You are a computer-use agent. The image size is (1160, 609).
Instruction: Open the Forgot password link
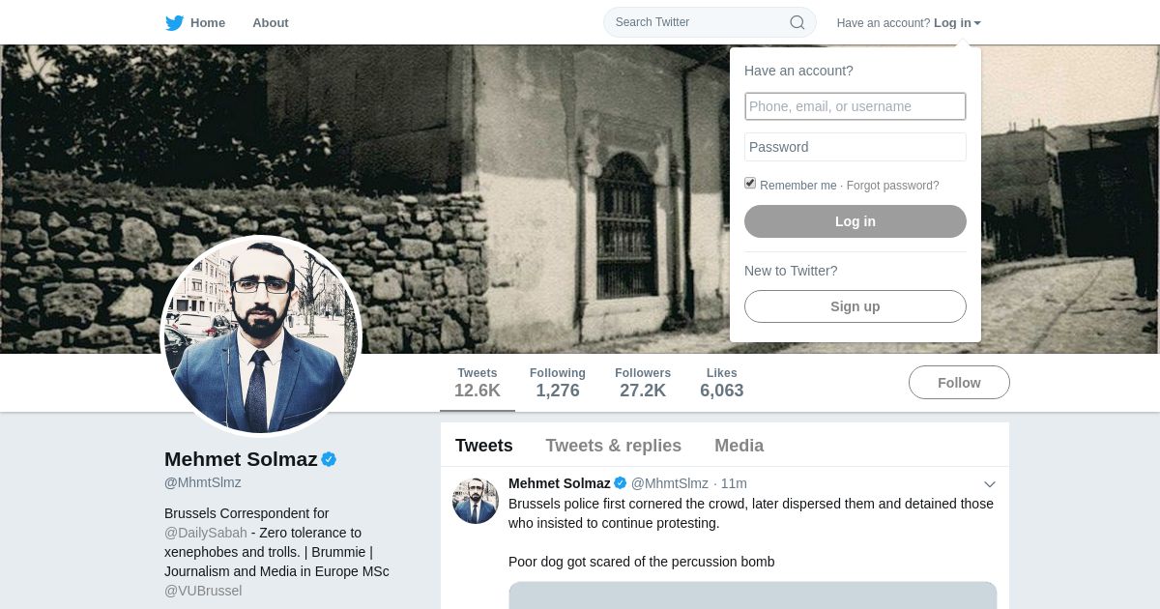coord(892,186)
